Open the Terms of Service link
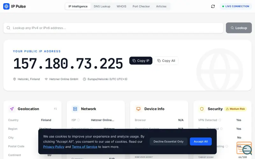This screenshot has width=255, height=159. 84,147
